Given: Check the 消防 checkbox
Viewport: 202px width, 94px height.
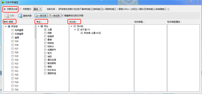Looking at the screenshot, I should pos(45,57).
